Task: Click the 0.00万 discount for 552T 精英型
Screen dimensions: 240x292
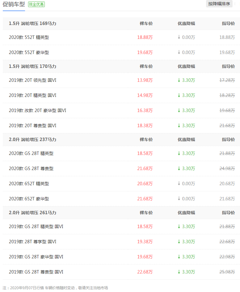Action: [186, 37]
